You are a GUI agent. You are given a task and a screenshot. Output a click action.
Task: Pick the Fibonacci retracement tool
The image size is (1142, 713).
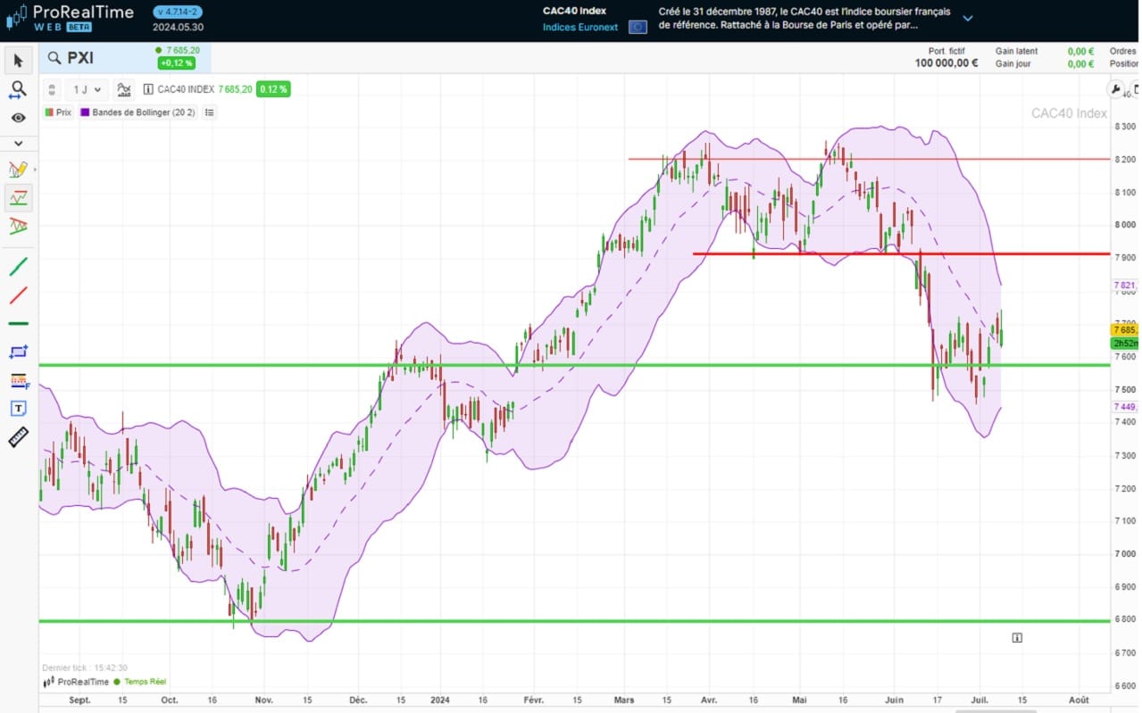(x=18, y=380)
